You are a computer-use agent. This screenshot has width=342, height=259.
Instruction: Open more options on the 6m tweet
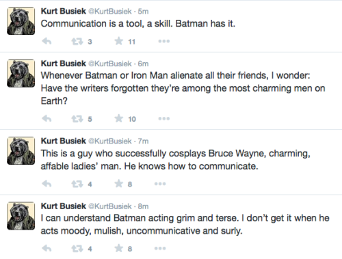(x=164, y=118)
